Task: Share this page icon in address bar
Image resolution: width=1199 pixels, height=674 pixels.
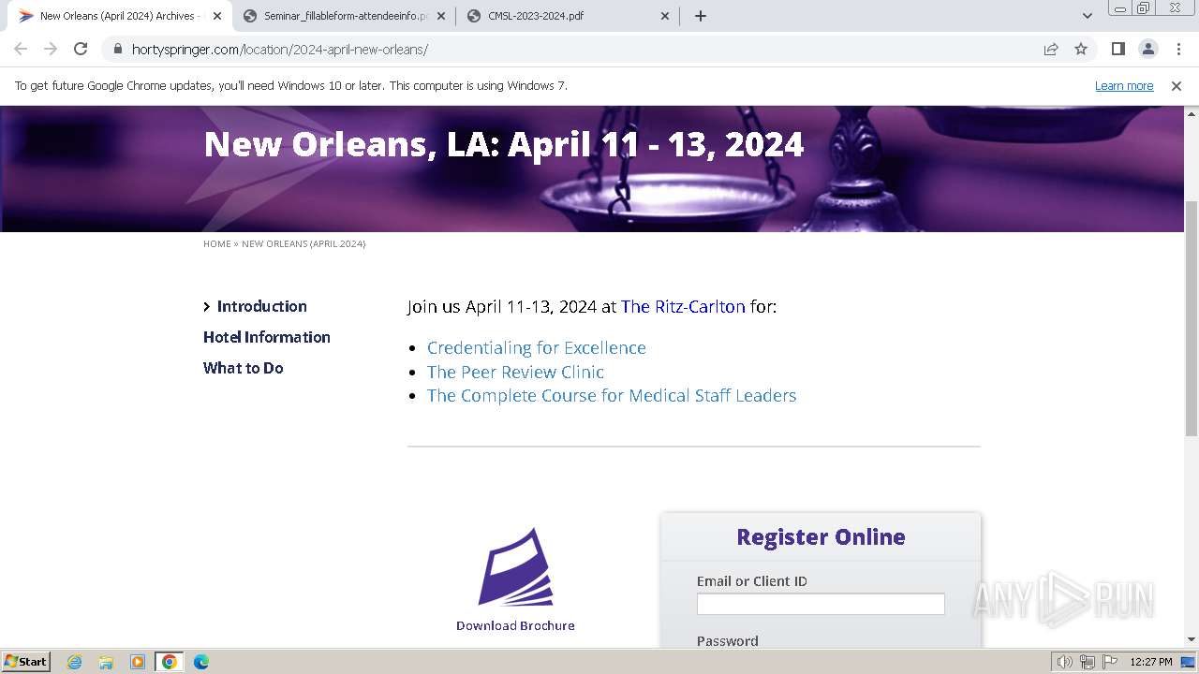Action: point(1051,50)
